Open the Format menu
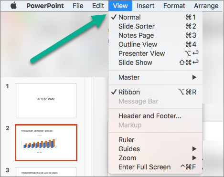Image resolution: width=224 pixels, height=177 pixels. tap(174, 6)
